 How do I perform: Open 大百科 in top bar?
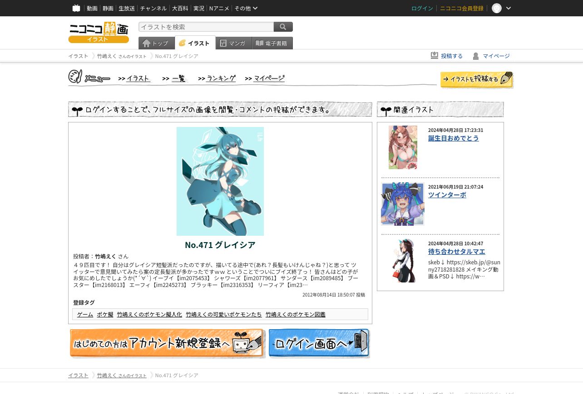[x=180, y=8]
